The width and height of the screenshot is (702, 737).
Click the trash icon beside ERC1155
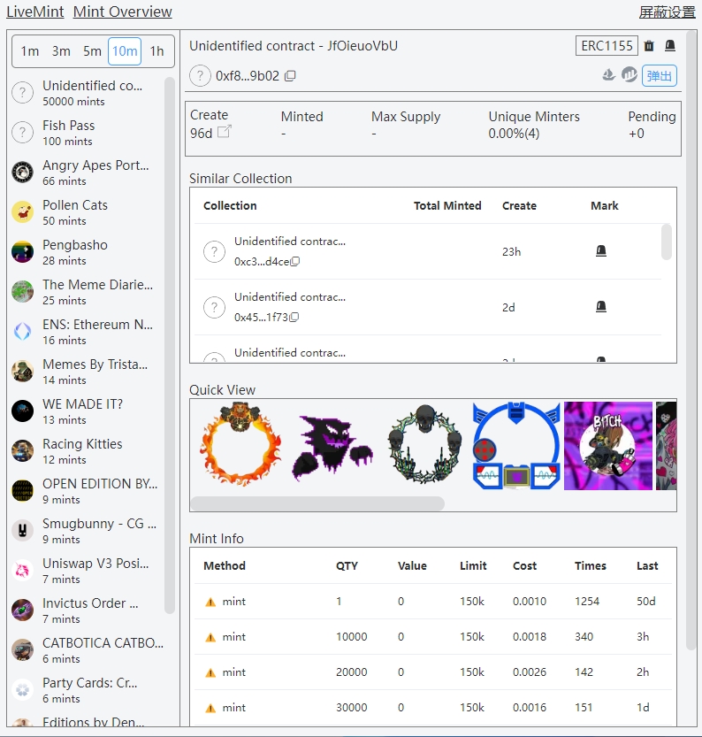(x=649, y=46)
